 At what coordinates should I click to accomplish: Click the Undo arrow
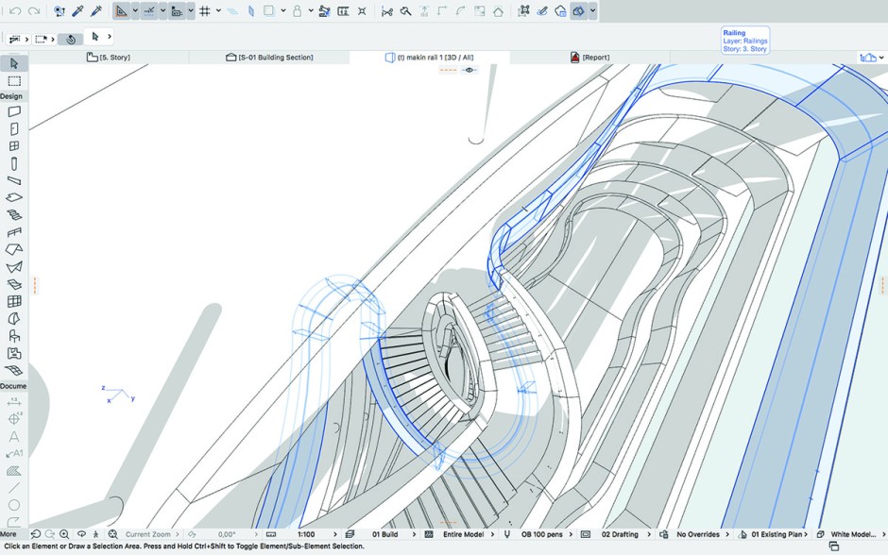15,11
